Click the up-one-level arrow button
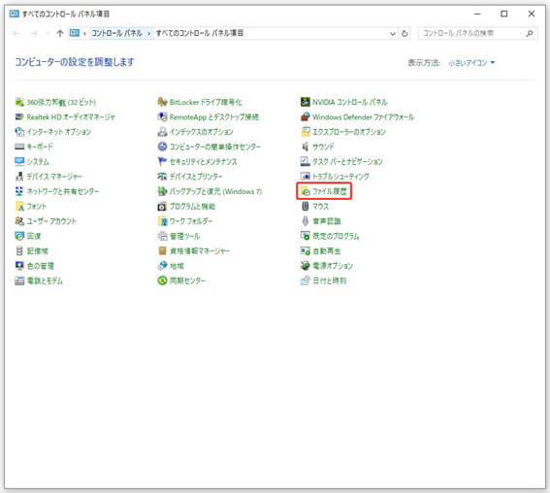Screen dimensions: 550x493 [x=60, y=33]
